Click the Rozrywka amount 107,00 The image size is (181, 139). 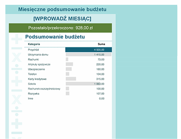100,94
